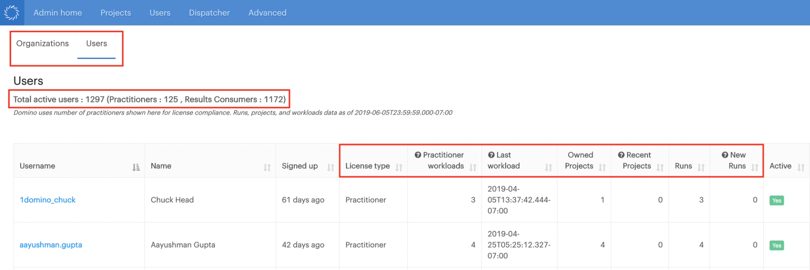810x270 pixels.
Task: Click the aayushman.gupta username link
Action: pos(51,245)
